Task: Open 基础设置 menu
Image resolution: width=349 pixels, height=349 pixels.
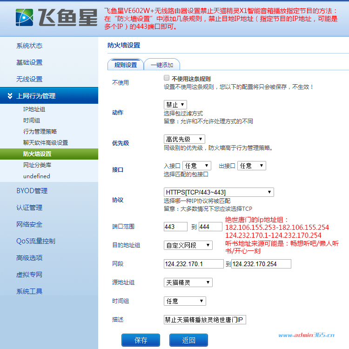Action: (29, 62)
